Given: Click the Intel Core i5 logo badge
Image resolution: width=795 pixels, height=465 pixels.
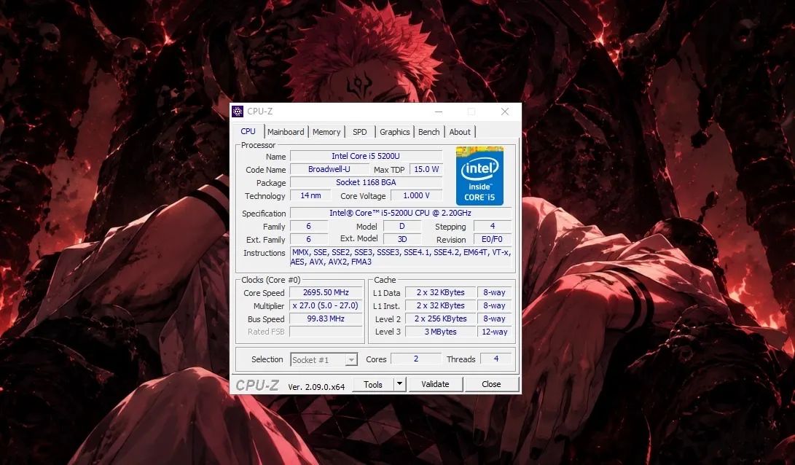Looking at the screenshot, I should [x=479, y=176].
